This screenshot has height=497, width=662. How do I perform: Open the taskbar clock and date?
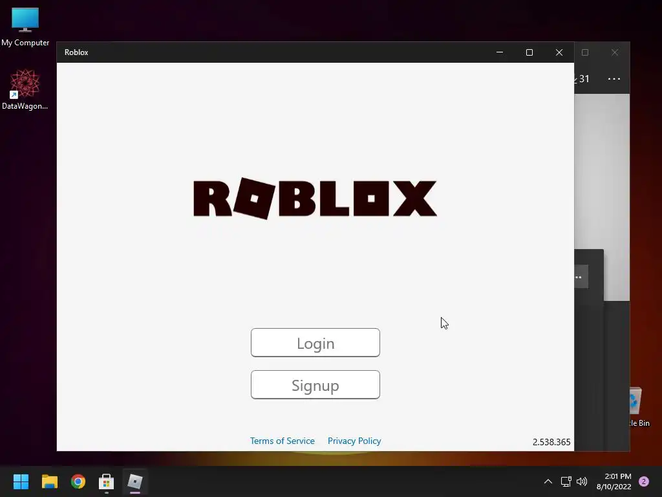[x=614, y=481]
